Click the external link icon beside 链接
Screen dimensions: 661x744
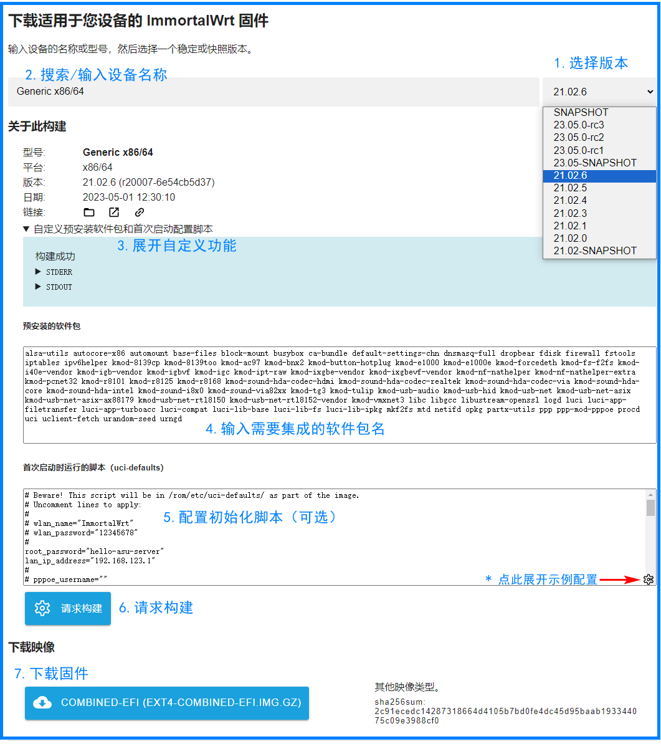coord(114,212)
